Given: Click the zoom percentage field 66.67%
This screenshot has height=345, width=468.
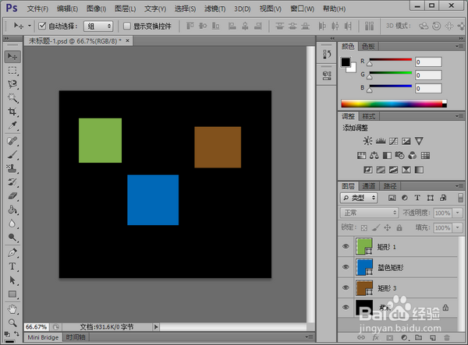Looking at the screenshot, I should 37,327.
